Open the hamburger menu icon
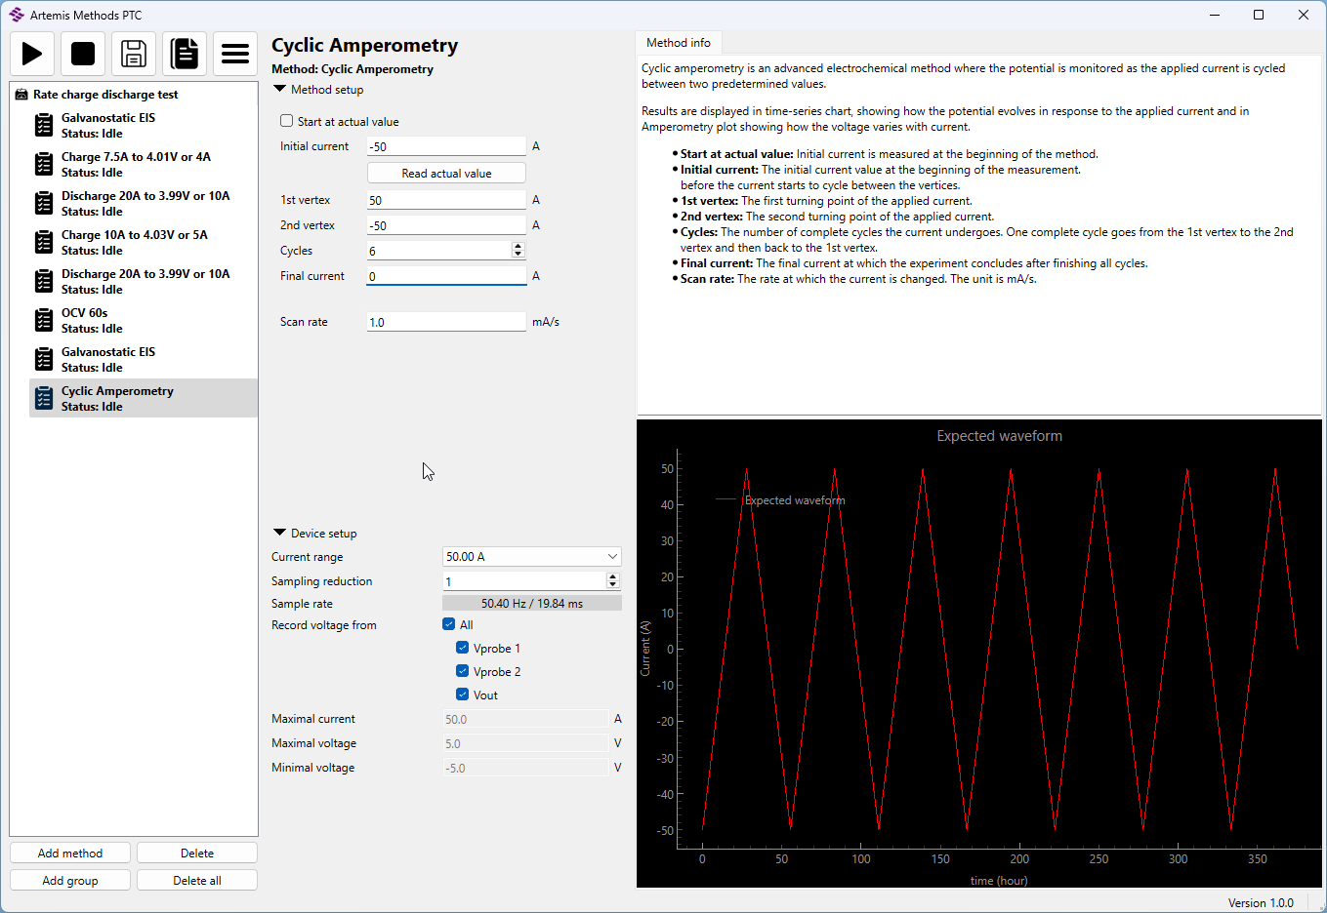This screenshot has width=1327, height=913. (235, 54)
